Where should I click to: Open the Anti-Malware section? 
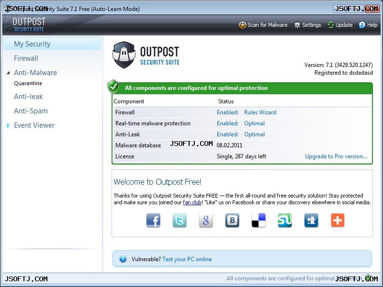tap(35, 73)
